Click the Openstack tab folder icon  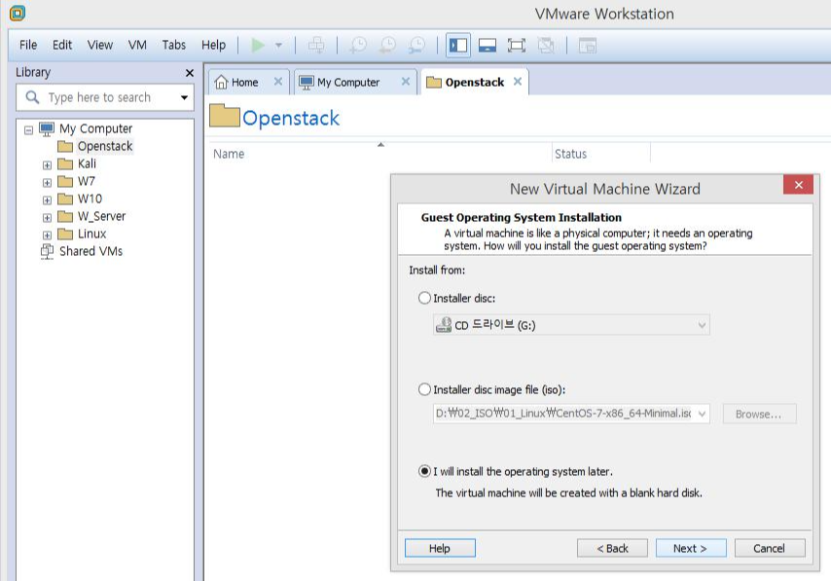tap(434, 82)
